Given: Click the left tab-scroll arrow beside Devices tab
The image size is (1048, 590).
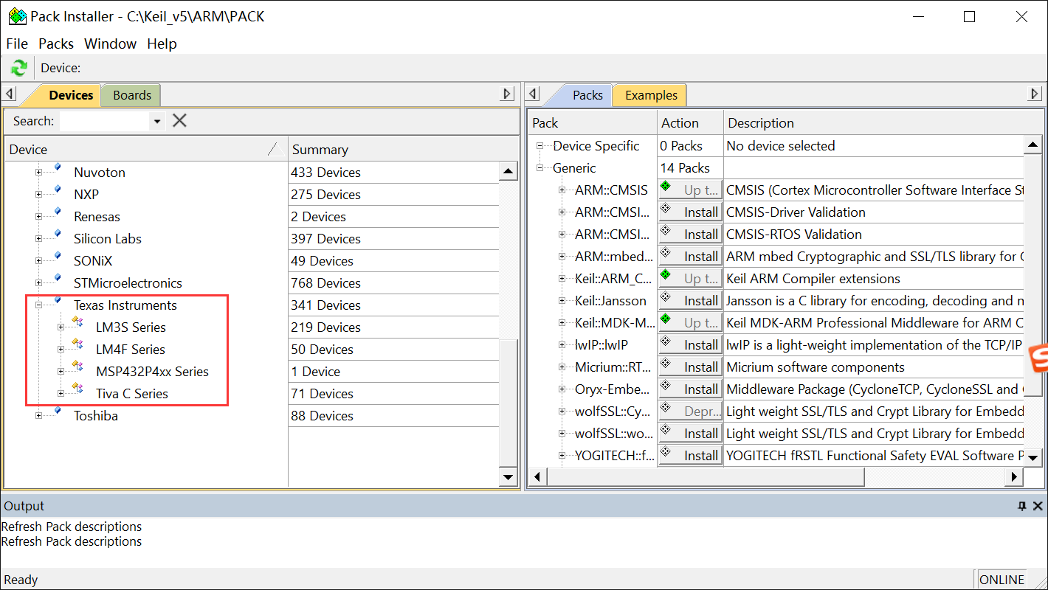Looking at the screenshot, I should pyautogui.click(x=10, y=94).
